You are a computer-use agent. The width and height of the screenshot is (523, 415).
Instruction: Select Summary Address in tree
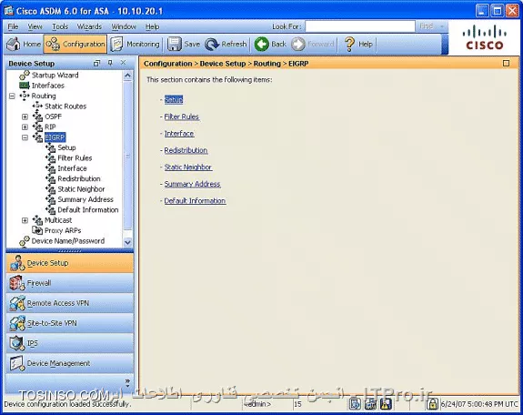[x=85, y=199]
